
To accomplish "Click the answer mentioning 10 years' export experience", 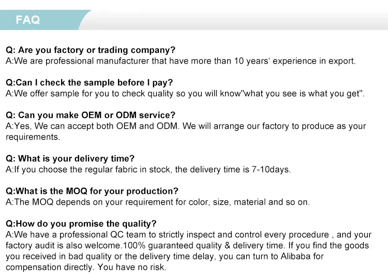I will [181, 61].
